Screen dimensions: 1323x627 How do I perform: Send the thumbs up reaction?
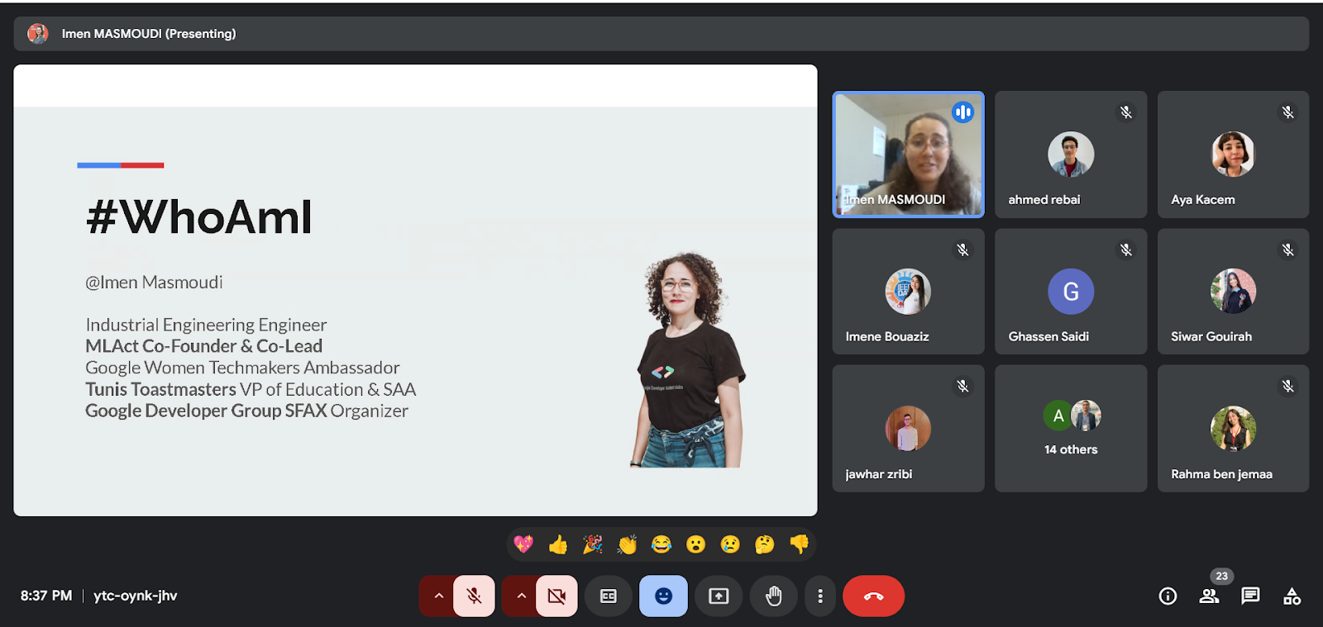(558, 544)
